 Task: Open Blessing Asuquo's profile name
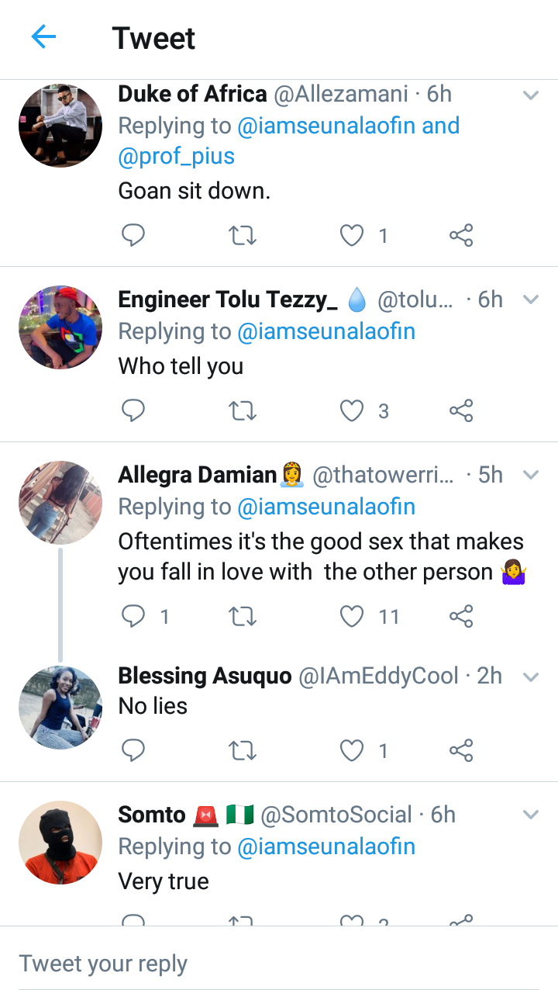point(205,676)
